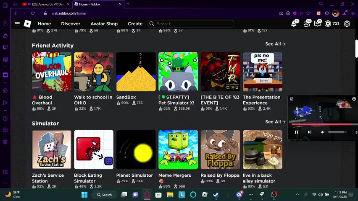358x201 pixels.
Task: Go back in the browser
Action: click(16, 13)
